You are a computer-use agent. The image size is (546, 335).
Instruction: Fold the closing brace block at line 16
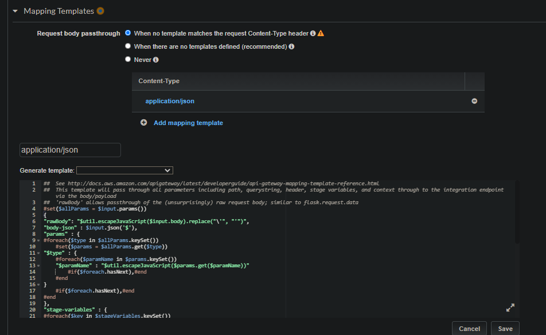(x=38, y=285)
